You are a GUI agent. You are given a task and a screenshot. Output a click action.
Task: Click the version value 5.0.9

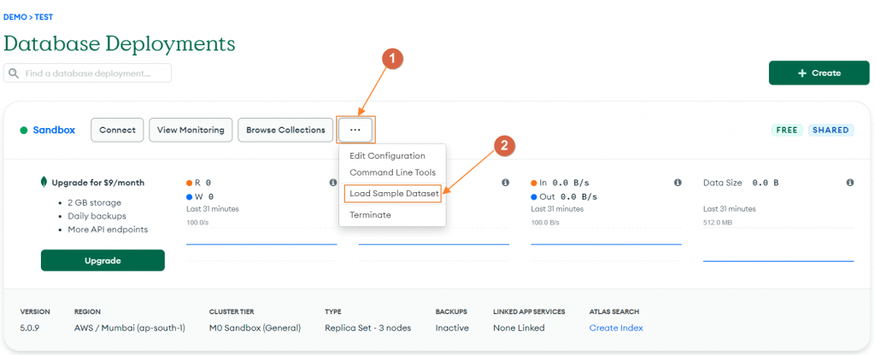[x=30, y=329]
